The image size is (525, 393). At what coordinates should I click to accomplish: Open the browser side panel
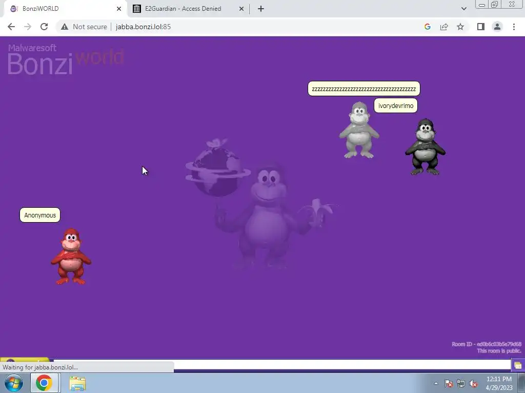tap(481, 27)
